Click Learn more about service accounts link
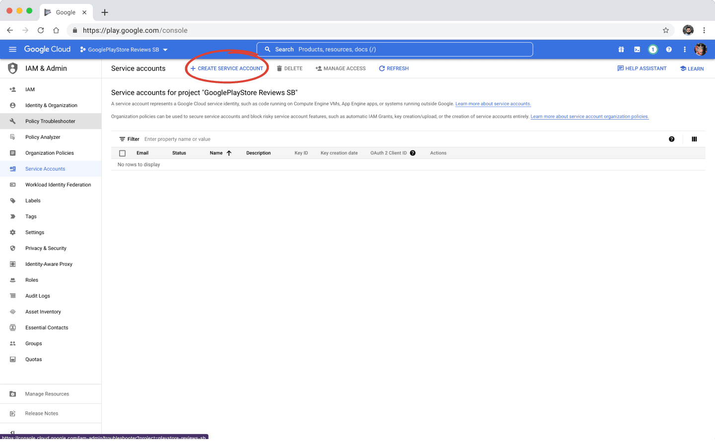This screenshot has height=445, width=715. pos(493,104)
